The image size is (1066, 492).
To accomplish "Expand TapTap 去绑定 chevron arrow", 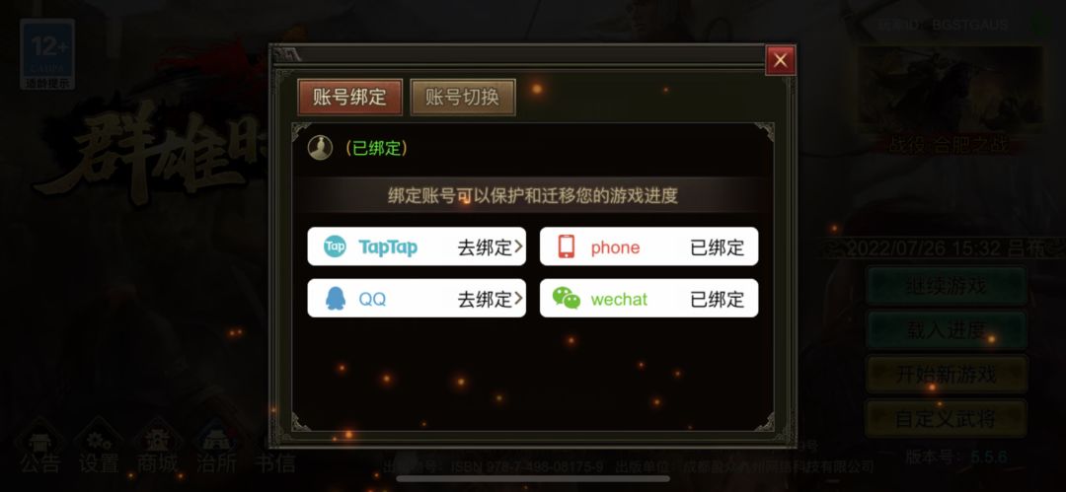I will pyautogui.click(x=519, y=246).
